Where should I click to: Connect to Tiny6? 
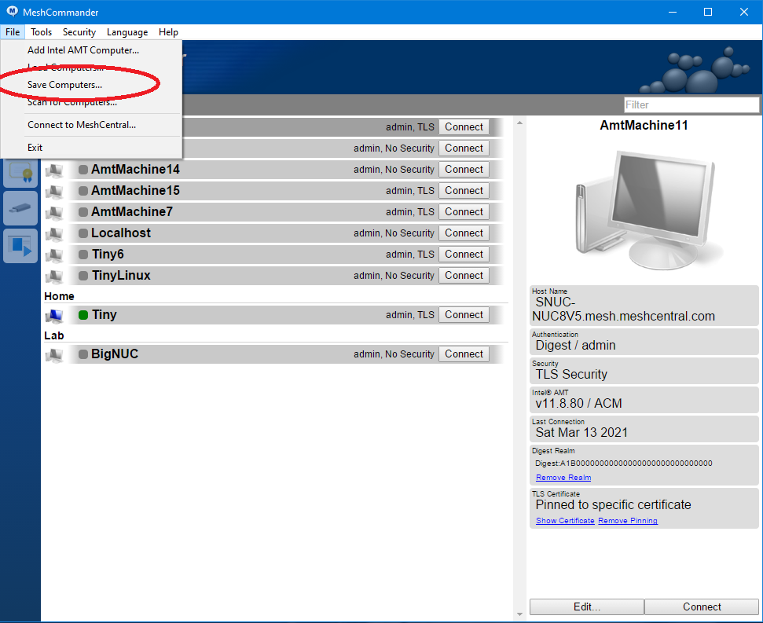click(464, 255)
